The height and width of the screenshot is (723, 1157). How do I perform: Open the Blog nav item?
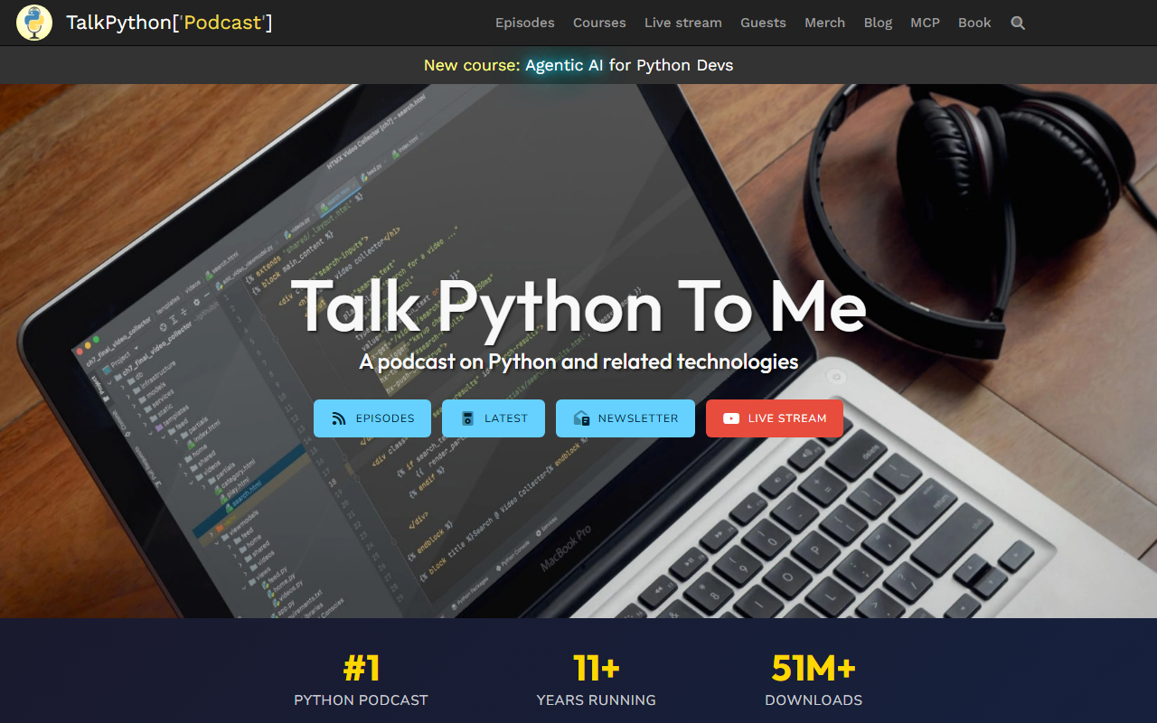(878, 23)
